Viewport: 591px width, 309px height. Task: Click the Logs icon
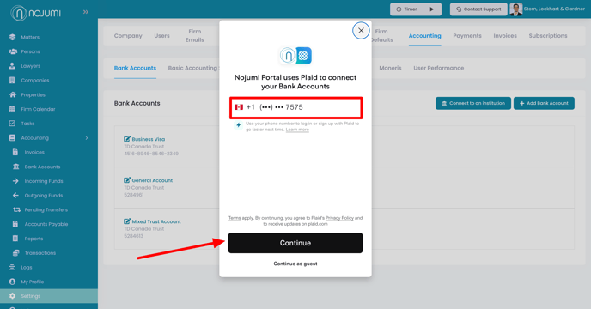[x=12, y=267]
